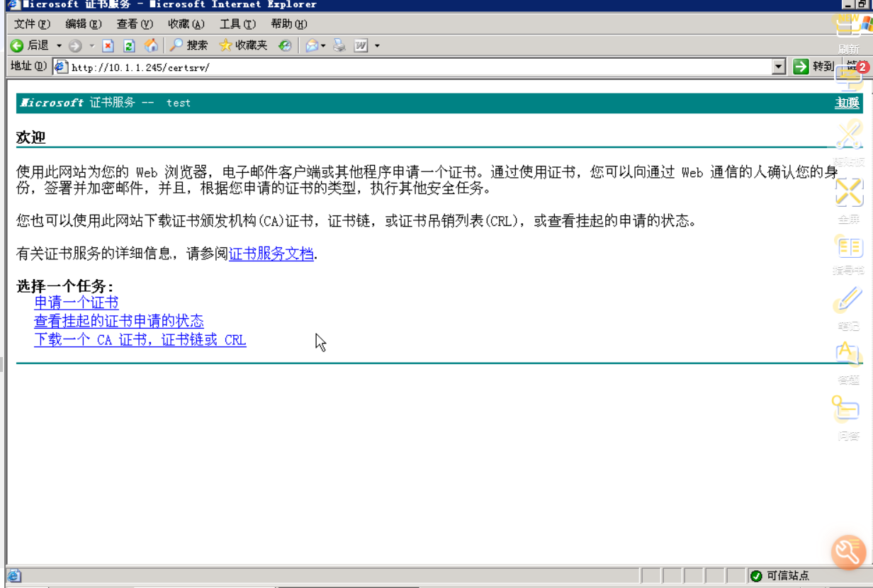Image resolution: width=873 pixels, height=588 pixels.
Task: Open the 查看(V) menu
Action: [135, 24]
